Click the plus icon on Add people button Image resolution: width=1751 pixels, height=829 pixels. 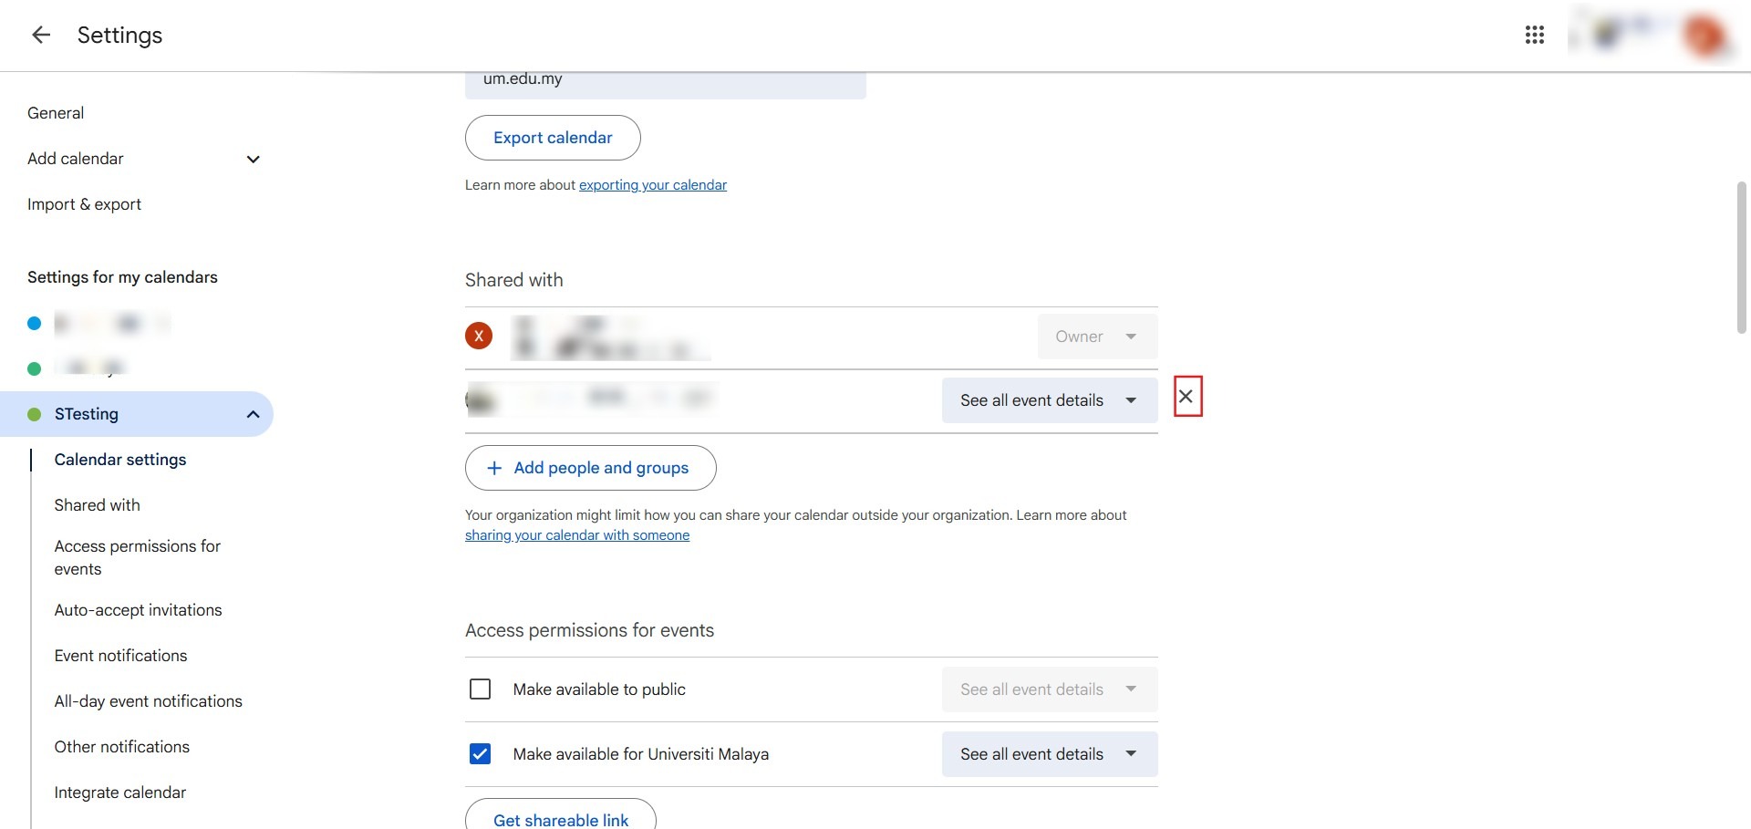pyautogui.click(x=494, y=468)
